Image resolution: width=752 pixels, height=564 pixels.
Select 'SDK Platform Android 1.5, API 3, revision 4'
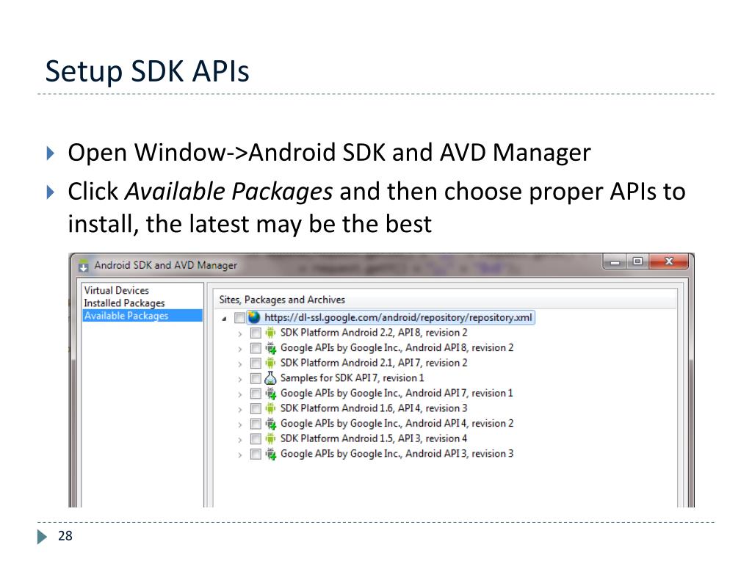pos(374,438)
